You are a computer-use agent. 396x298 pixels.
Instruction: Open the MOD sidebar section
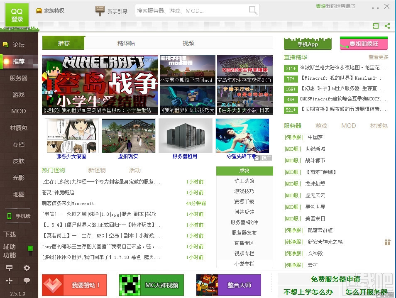[19, 111]
